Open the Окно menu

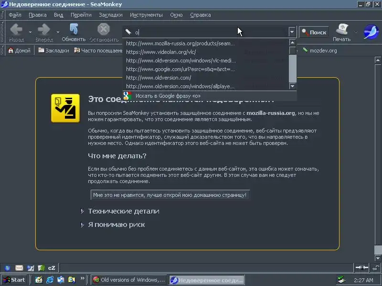tap(176, 15)
